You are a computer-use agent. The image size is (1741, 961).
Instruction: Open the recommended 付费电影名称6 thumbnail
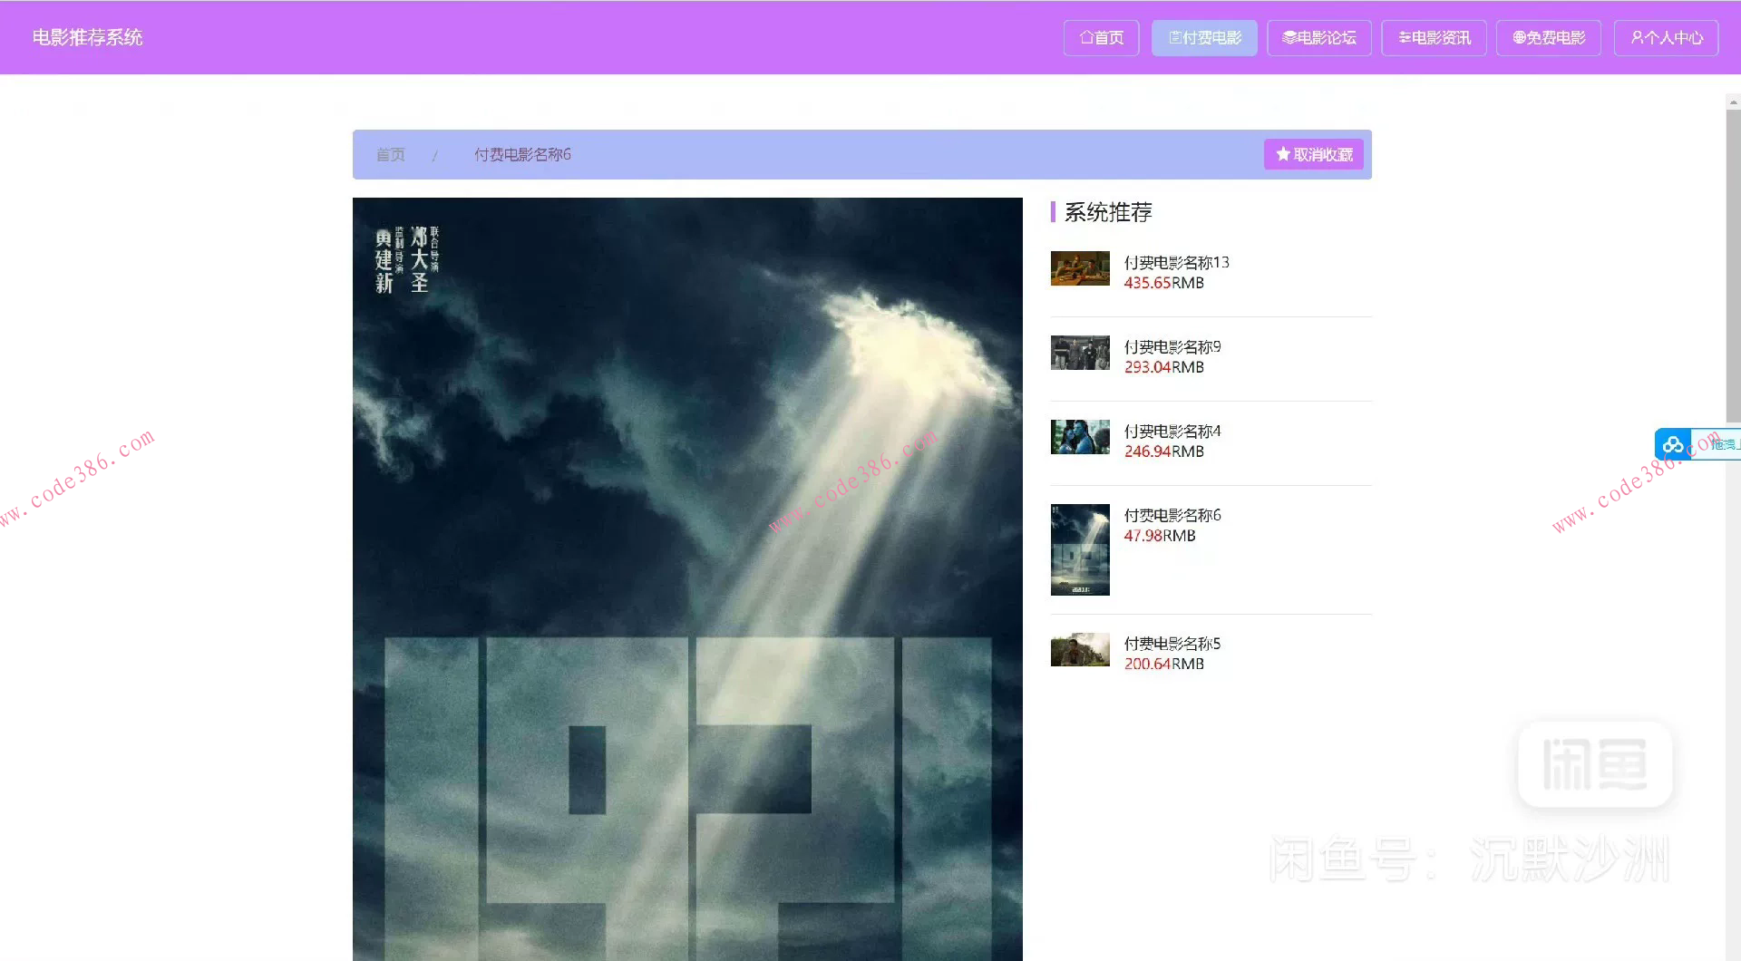1080,549
